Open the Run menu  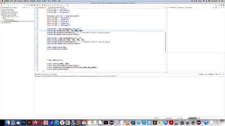tap(49, 1)
